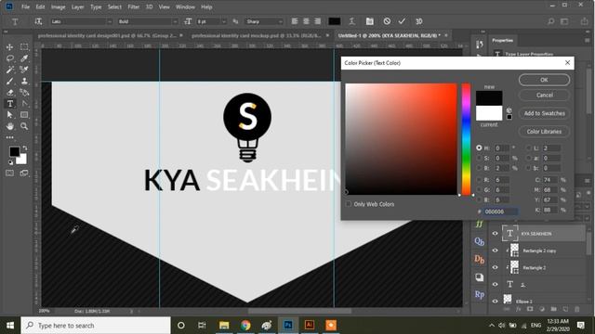Click the 3D text button in options bar
Image resolution: width=595 pixels, height=334 pixels.
click(x=419, y=21)
